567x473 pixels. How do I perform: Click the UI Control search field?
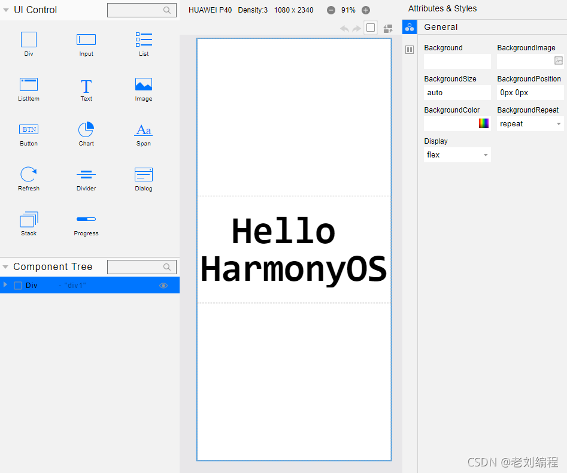[x=142, y=10]
